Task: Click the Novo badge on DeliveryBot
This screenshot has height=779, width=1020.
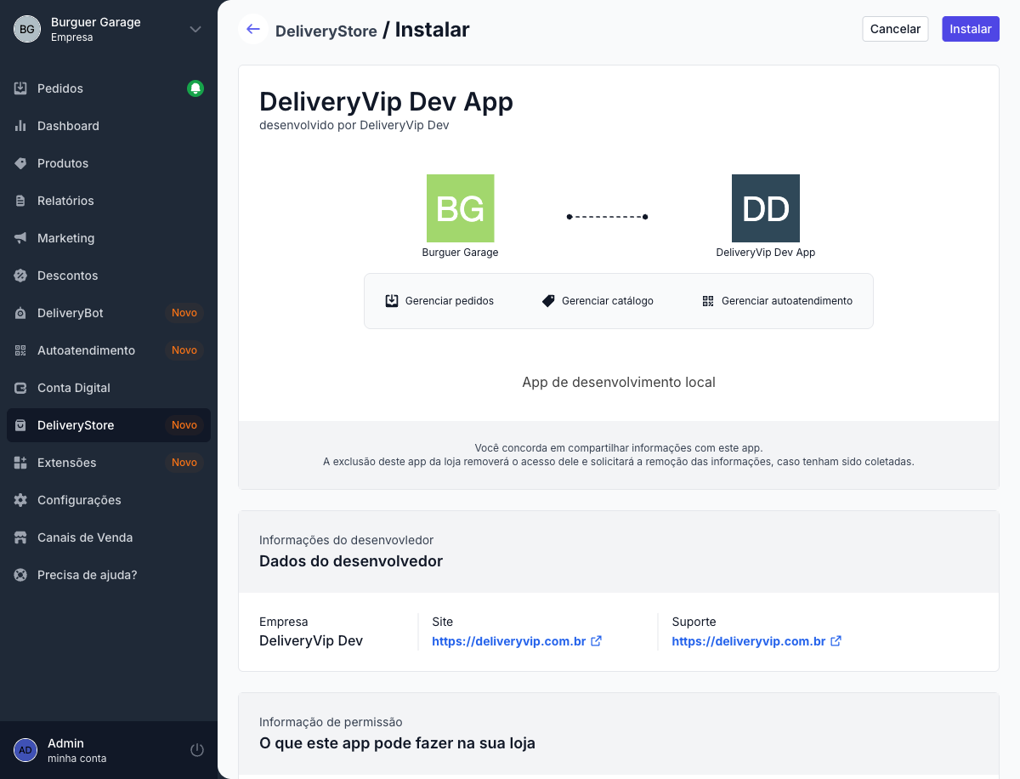Action: coord(184,313)
